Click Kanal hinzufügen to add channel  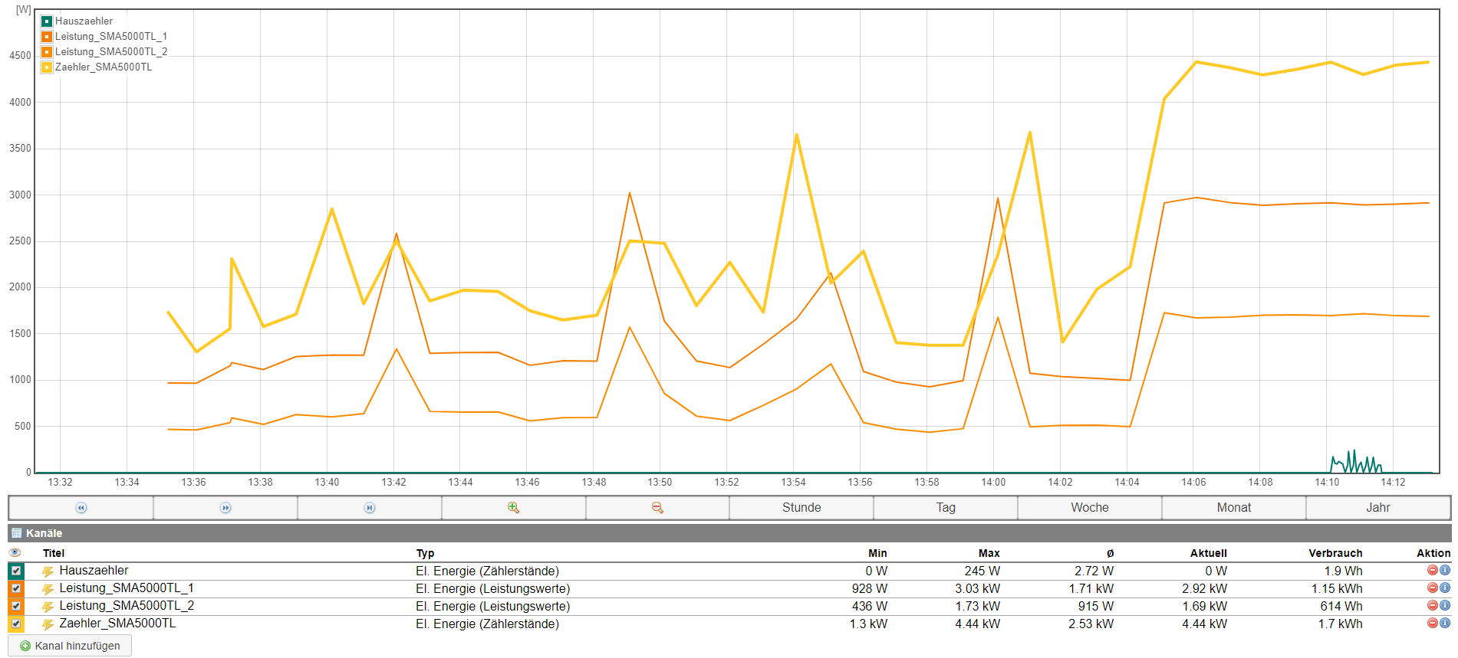coord(70,646)
